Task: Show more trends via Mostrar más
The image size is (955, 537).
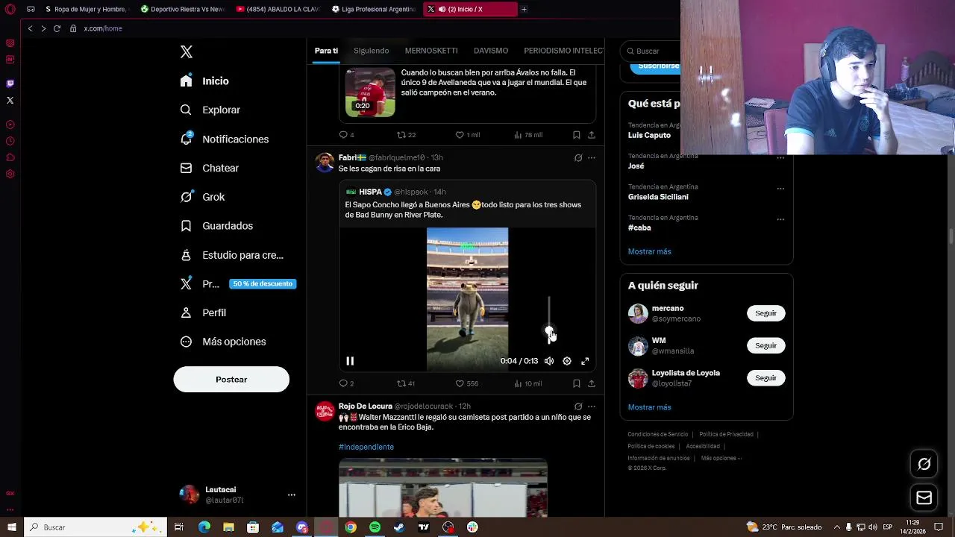Action: 649,251
